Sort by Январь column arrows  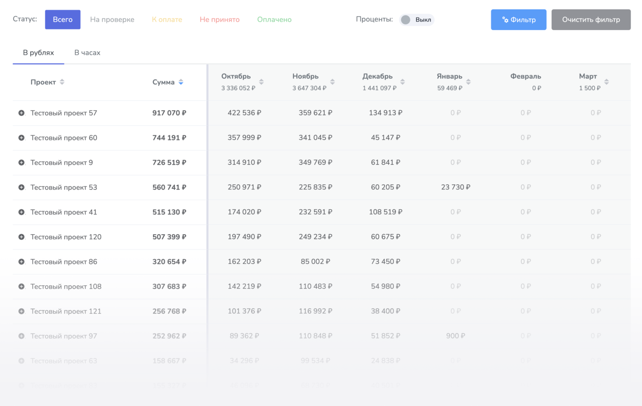[469, 82]
